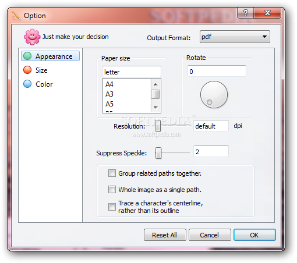The image size is (297, 263).
Task: Click the paper list scroll up arrow
Action: tap(155, 84)
